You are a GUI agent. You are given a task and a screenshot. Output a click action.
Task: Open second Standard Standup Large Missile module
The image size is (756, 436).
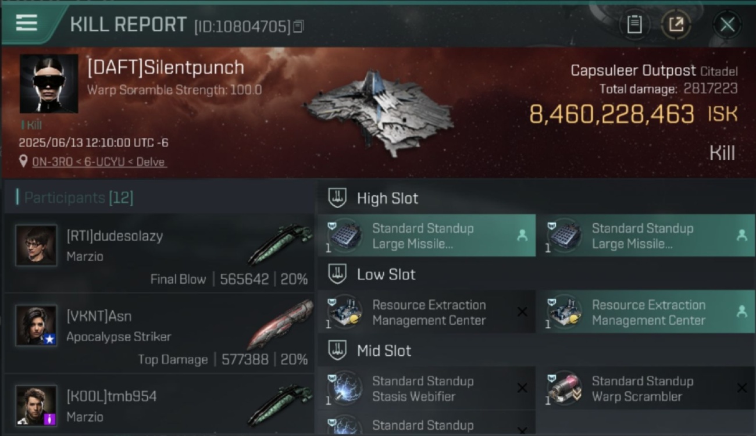pos(646,235)
